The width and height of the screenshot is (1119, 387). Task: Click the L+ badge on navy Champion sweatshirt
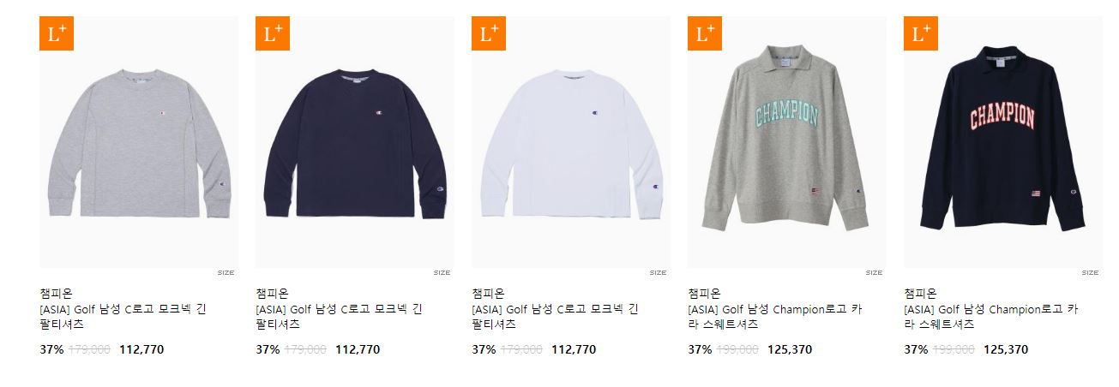coord(921,33)
